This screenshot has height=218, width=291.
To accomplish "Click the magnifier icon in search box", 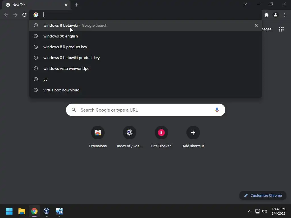I will coord(74,110).
